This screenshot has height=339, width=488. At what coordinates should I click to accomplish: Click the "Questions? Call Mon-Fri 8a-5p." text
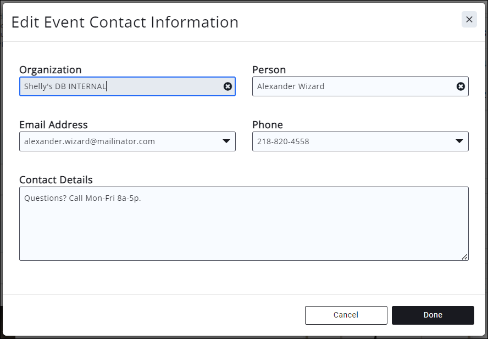click(82, 198)
